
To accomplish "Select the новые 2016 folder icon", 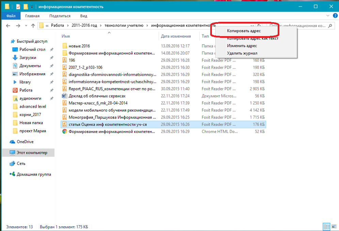I will 65,46.
